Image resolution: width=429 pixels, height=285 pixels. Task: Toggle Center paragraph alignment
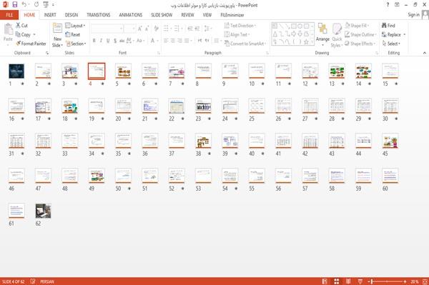(x=173, y=41)
